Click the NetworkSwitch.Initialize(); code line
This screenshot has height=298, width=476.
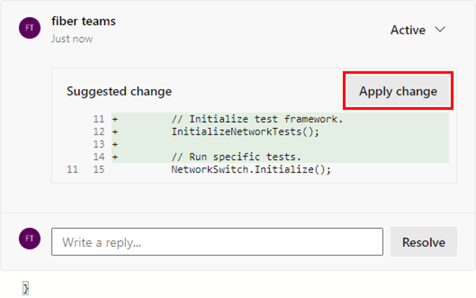click(x=251, y=169)
